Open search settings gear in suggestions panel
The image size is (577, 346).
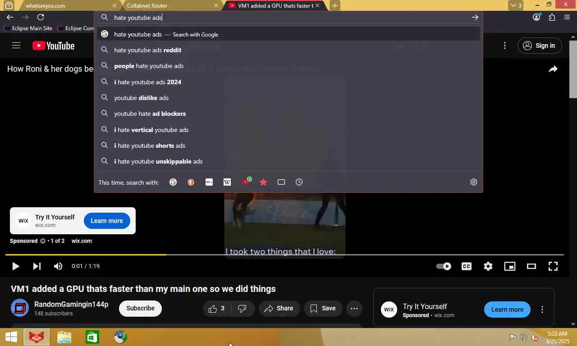[x=474, y=182]
